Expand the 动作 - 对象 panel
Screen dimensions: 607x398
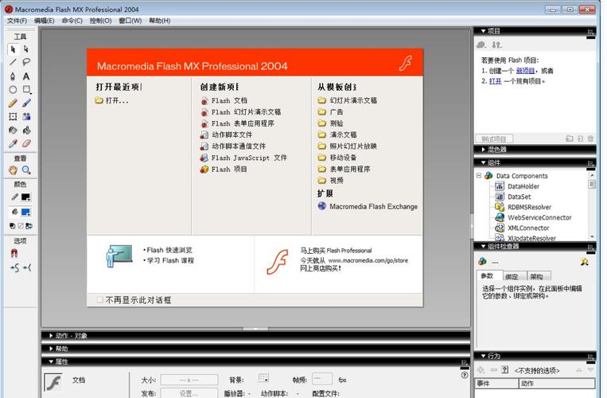tap(51, 336)
